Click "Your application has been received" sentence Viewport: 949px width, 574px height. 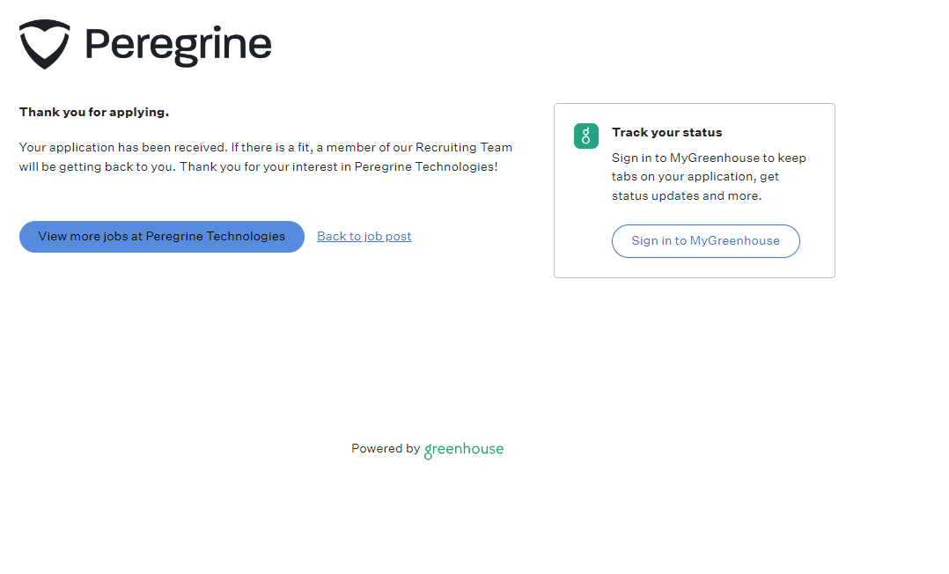click(x=123, y=147)
